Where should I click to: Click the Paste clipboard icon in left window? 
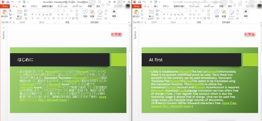(x=5, y=12)
